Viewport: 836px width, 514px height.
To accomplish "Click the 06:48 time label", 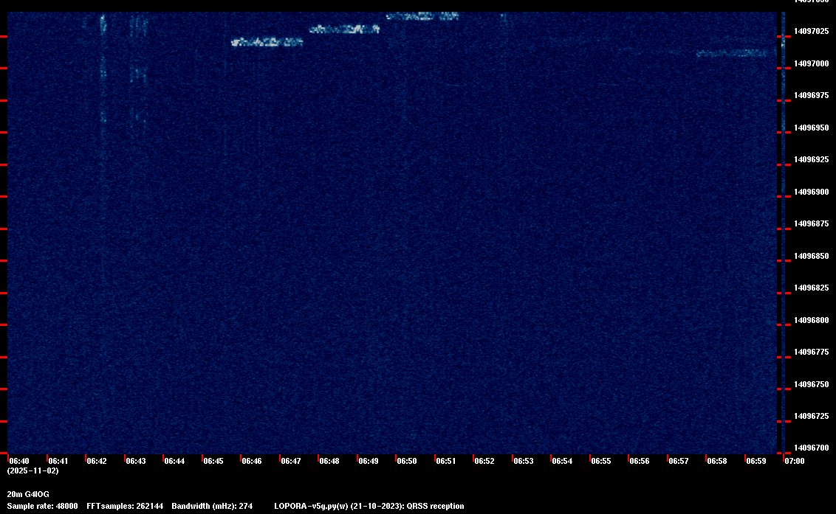I will pos(329,461).
